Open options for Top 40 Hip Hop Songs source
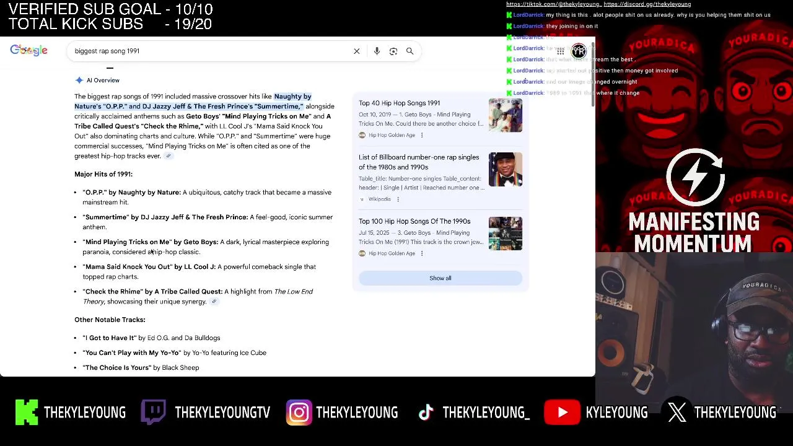 (422, 135)
